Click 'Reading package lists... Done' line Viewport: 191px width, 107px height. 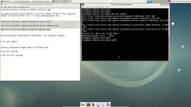pyautogui.click(x=98, y=36)
